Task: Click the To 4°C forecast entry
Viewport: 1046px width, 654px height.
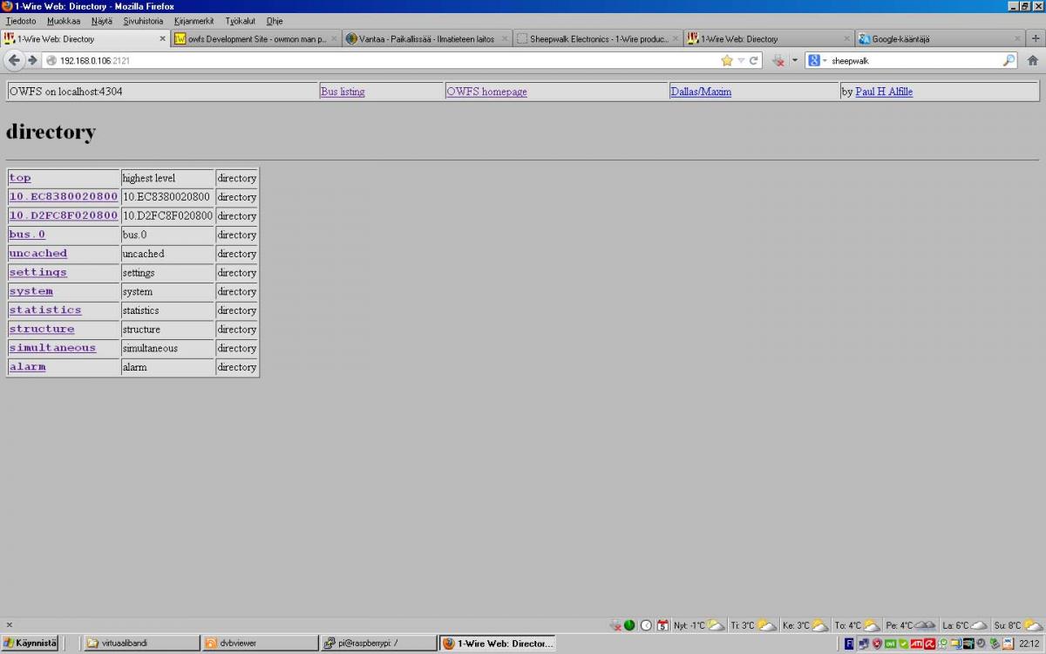Action: pos(858,625)
